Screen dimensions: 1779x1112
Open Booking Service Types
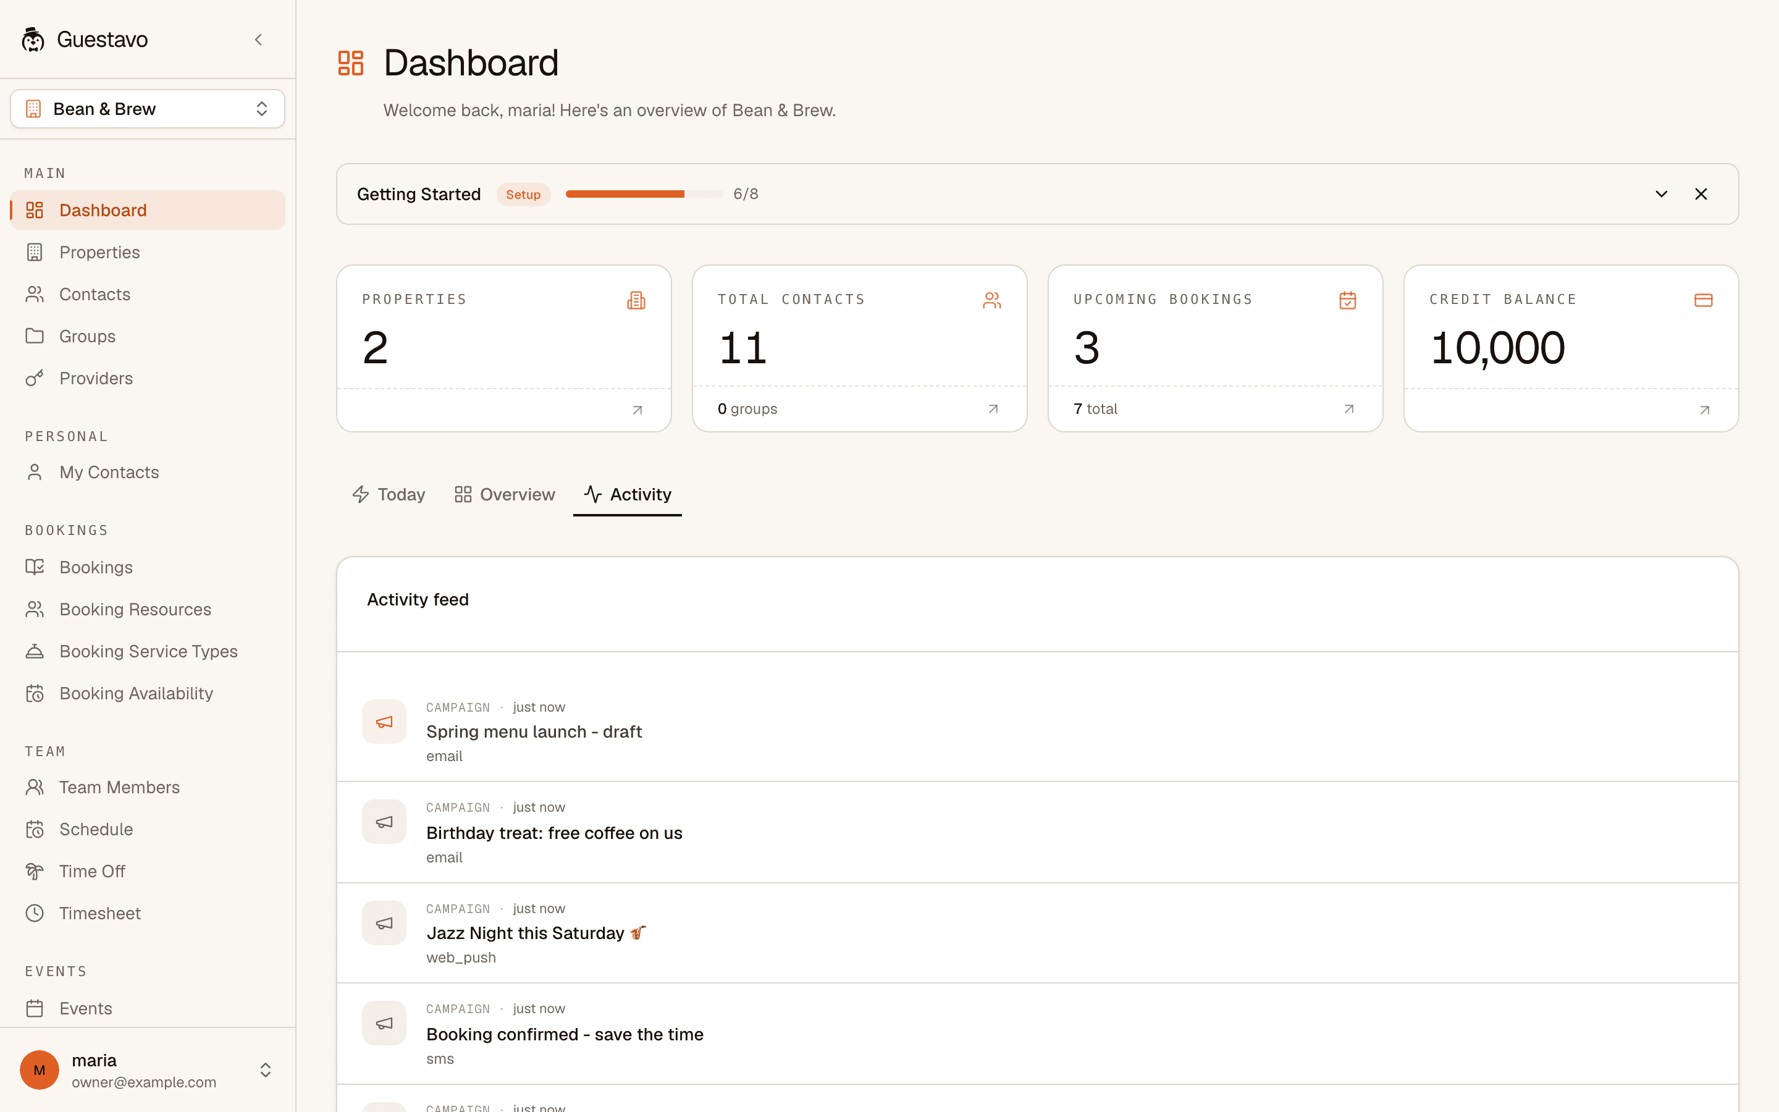coord(148,651)
